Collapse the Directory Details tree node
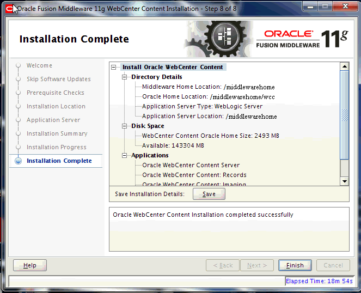 click(x=124, y=77)
